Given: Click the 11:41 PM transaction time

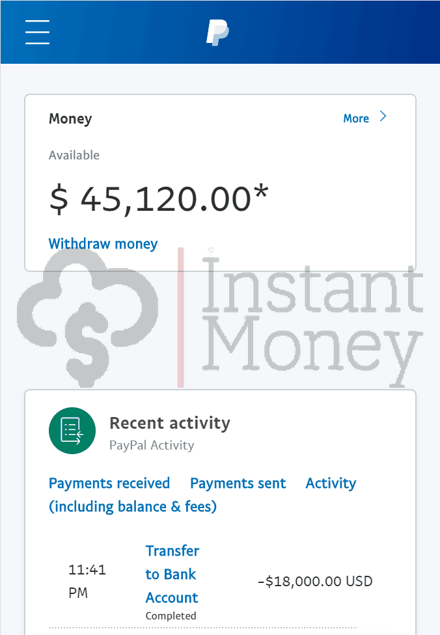Looking at the screenshot, I should pyautogui.click(x=87, y=581).
